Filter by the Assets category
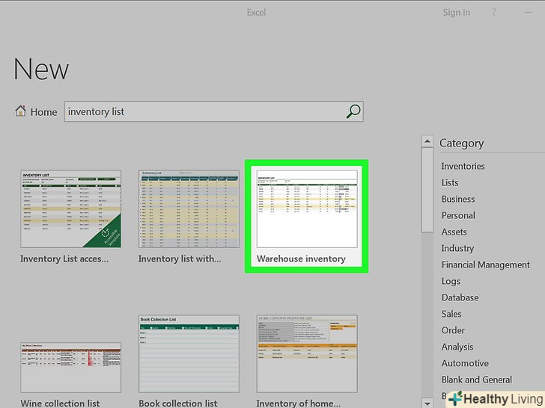The image size is (545, 408). tap(454, 232)
